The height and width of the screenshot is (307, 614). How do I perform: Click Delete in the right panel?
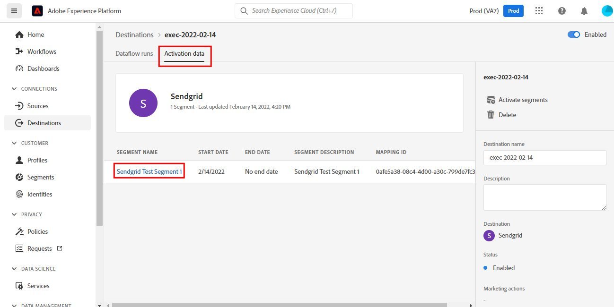tap(508, 115)
